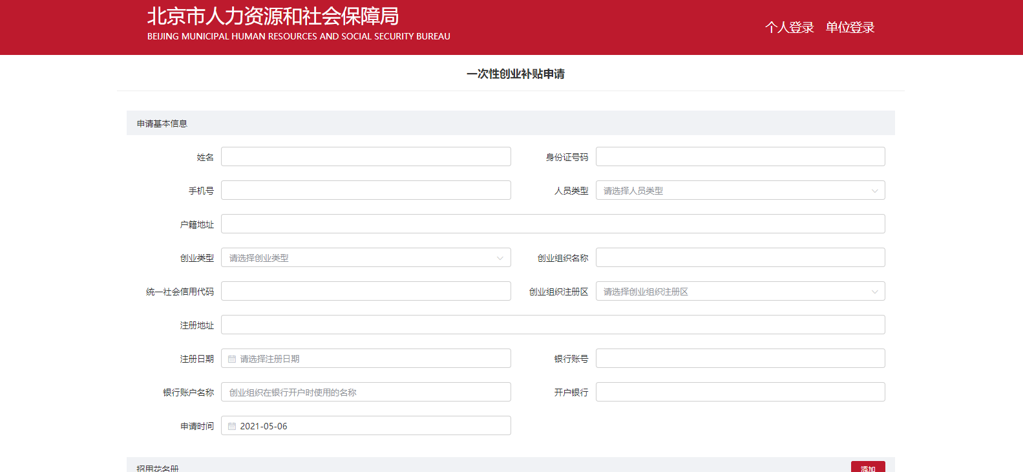Screen dimensions: 1023x472
Task: Click the 银行账户名称 input field
Action: 366,392
